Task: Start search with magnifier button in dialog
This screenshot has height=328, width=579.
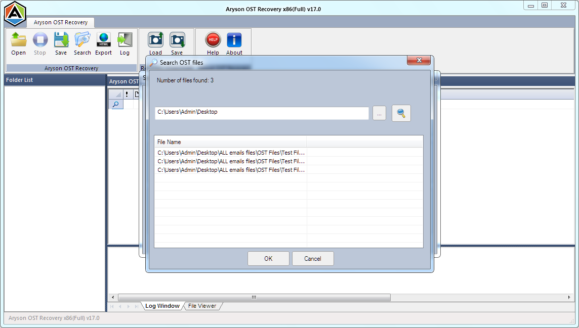Action: (x=401, y=113)
